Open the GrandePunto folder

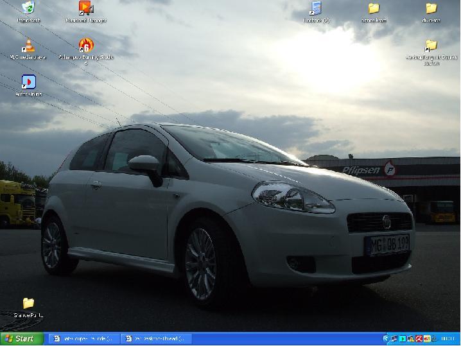pyautogui.click(x=28, y=303)
